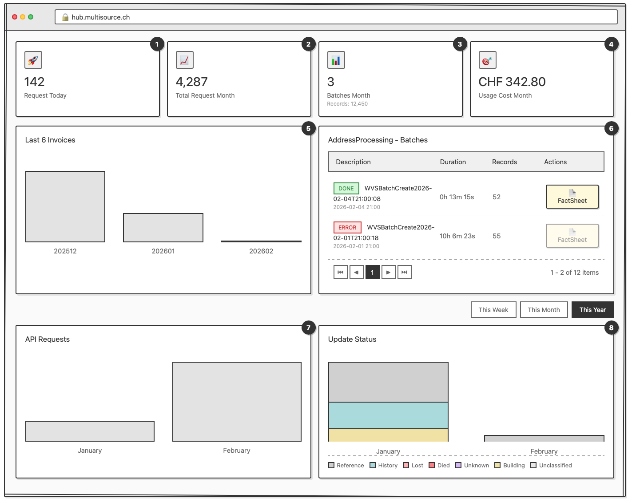Toggle the Reference legend series

point(346,465)
